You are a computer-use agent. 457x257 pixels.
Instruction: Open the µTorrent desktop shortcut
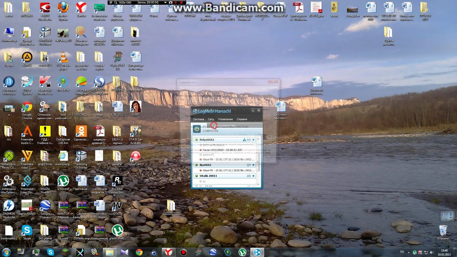click(x=63, y=183)
